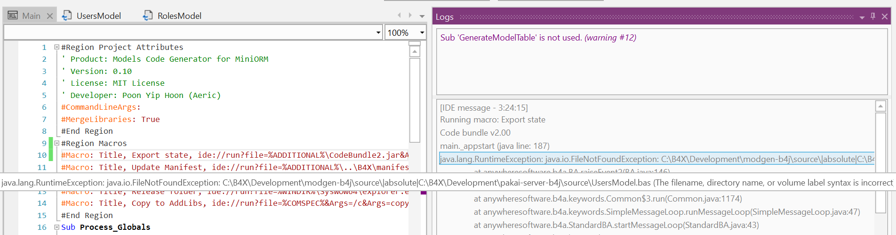Open the UsersModel tab
Screen dimensions: 896x235
tap(98, 16)
